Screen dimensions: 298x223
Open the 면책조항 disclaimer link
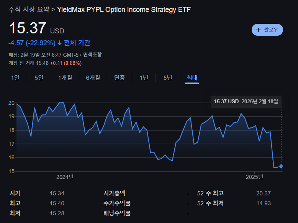(x=92, y=55)
